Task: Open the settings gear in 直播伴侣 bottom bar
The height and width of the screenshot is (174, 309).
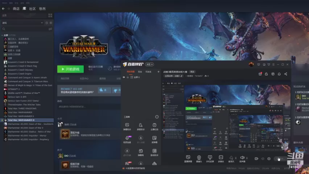Action: (269, 159)
